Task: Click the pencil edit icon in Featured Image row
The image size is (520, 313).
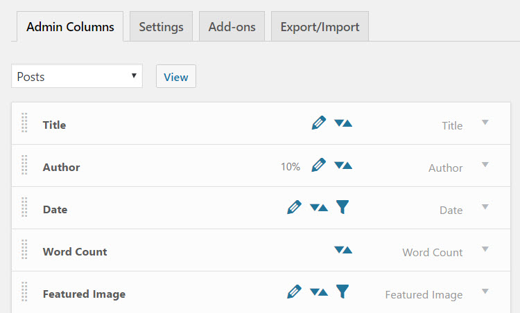Action: pos(294,292)
